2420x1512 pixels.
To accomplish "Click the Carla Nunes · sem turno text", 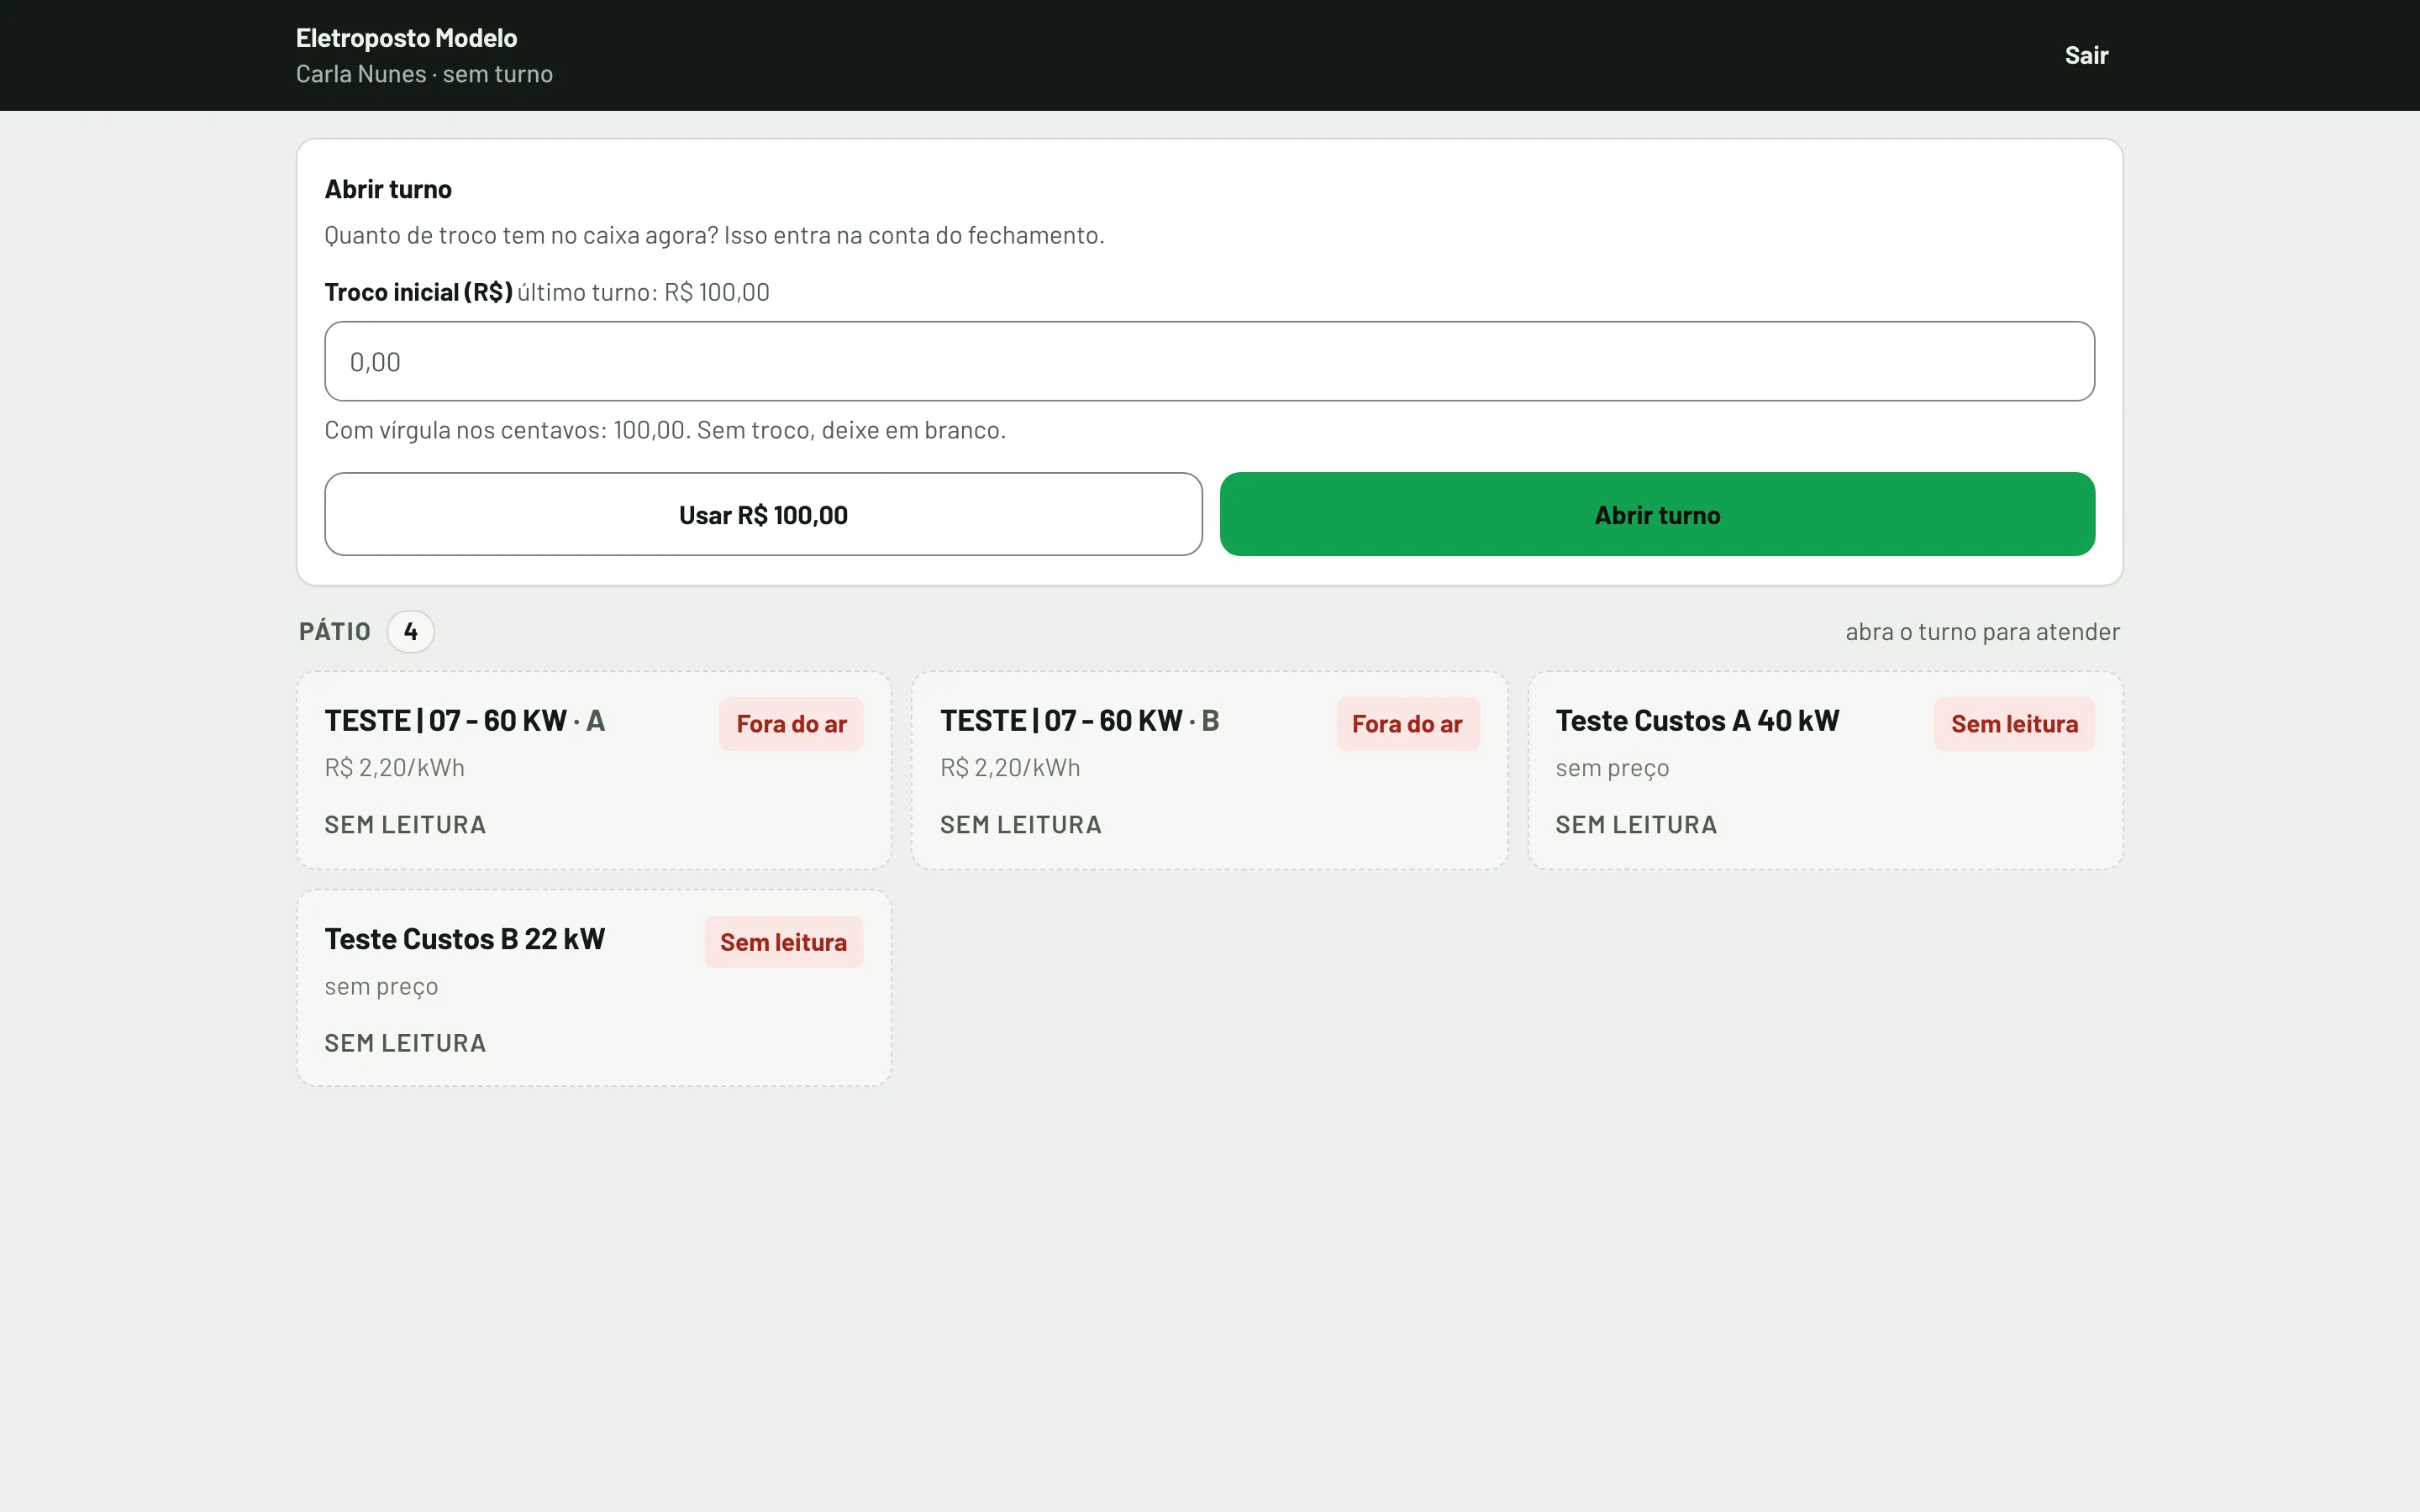I will point(424,74).
